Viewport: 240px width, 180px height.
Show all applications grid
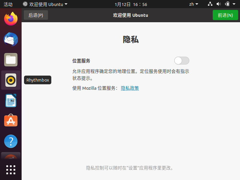[11, 170]
